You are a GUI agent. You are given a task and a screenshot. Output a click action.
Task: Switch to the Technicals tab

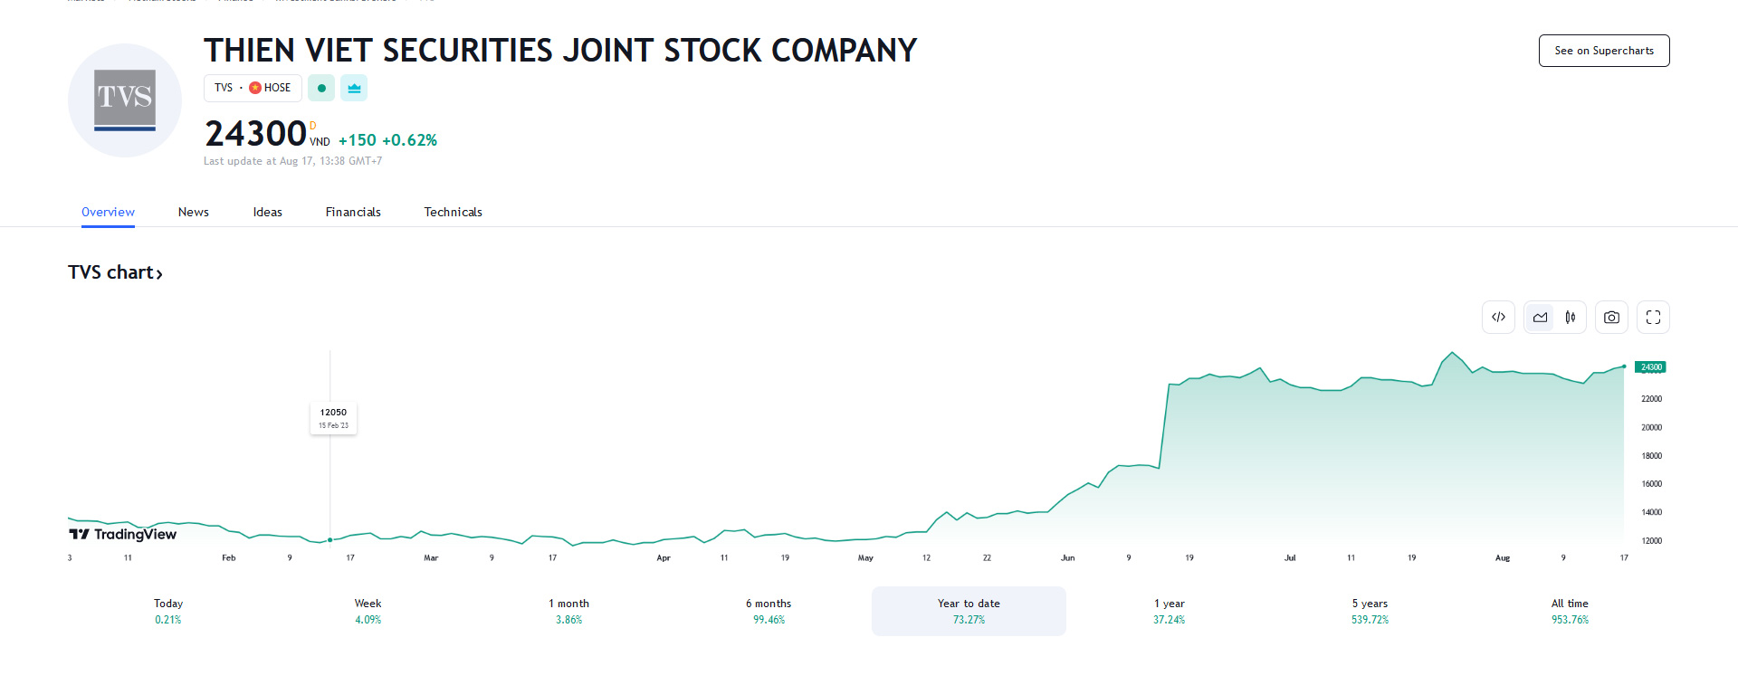coord(453,212)
